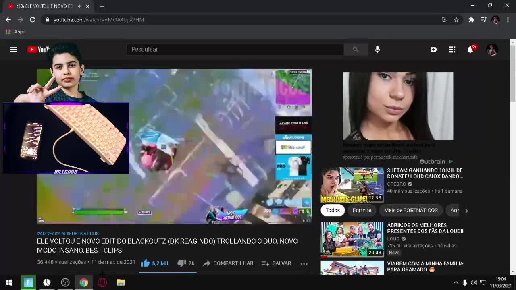Open a new browser tab

(102, 6)
